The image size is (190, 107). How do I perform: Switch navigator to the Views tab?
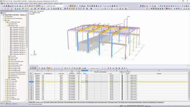point(15,104)
